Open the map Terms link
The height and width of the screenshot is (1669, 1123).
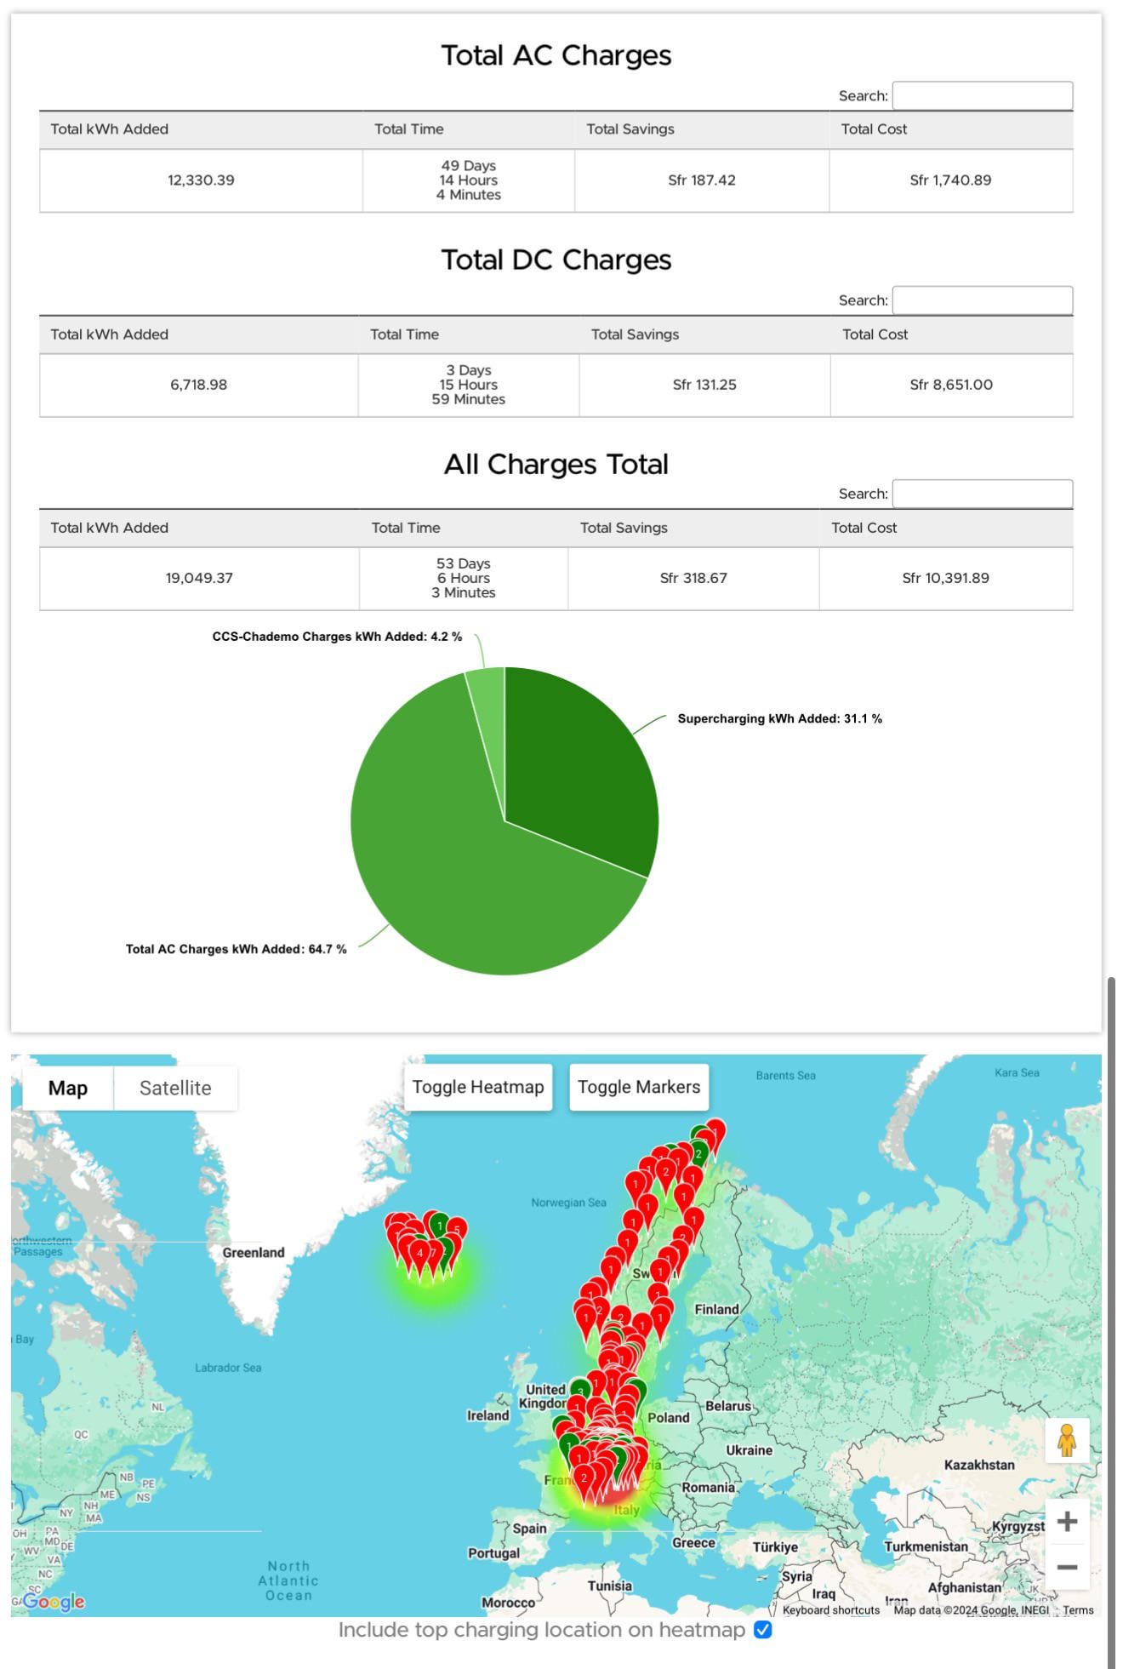point(1078,1609)
